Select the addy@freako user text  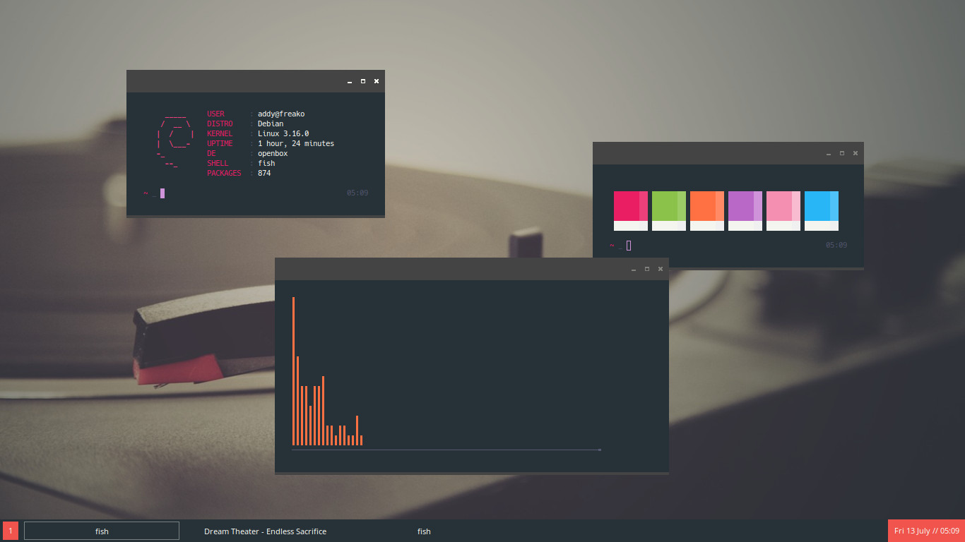pyautogui.click(x=281, y=114)
